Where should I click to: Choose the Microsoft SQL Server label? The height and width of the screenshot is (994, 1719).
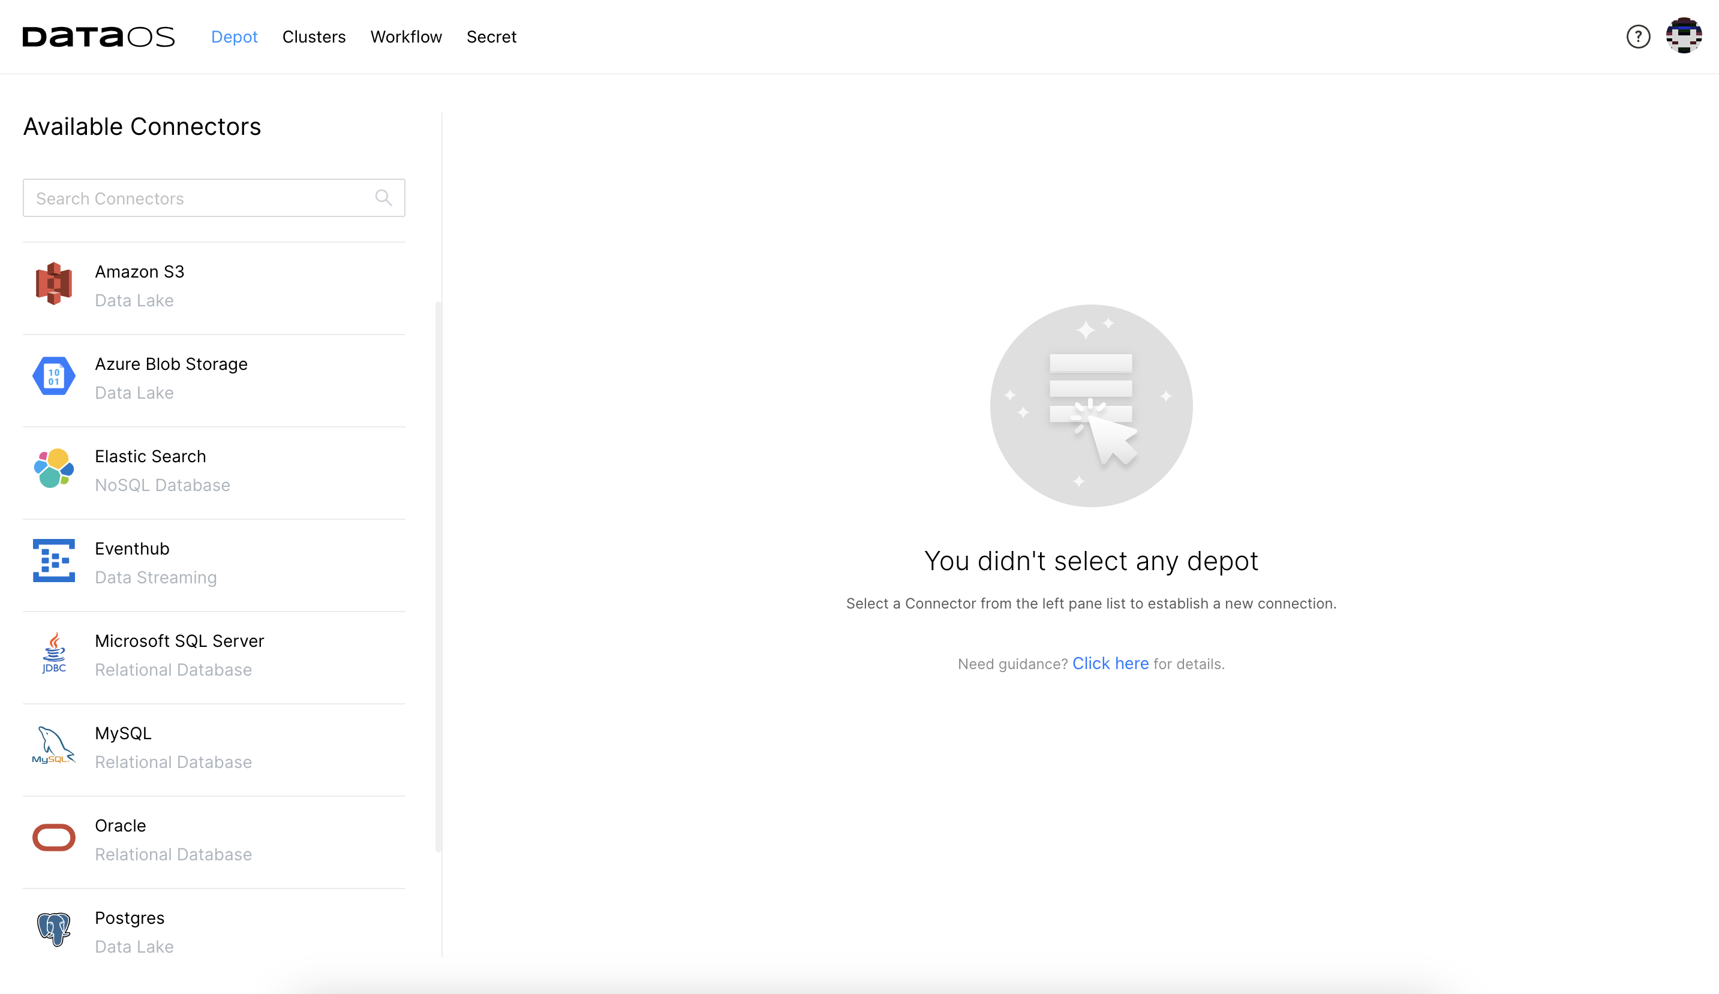coord(179,641)
